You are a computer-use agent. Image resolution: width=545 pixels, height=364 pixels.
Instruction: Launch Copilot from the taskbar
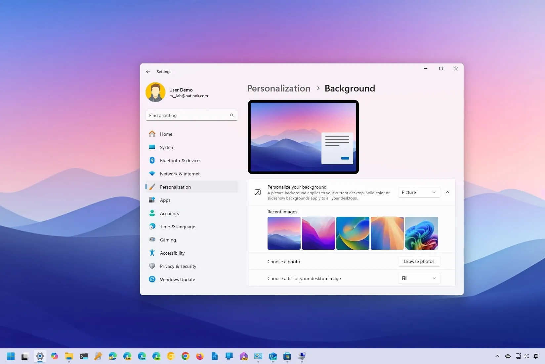tap(55, 356)
